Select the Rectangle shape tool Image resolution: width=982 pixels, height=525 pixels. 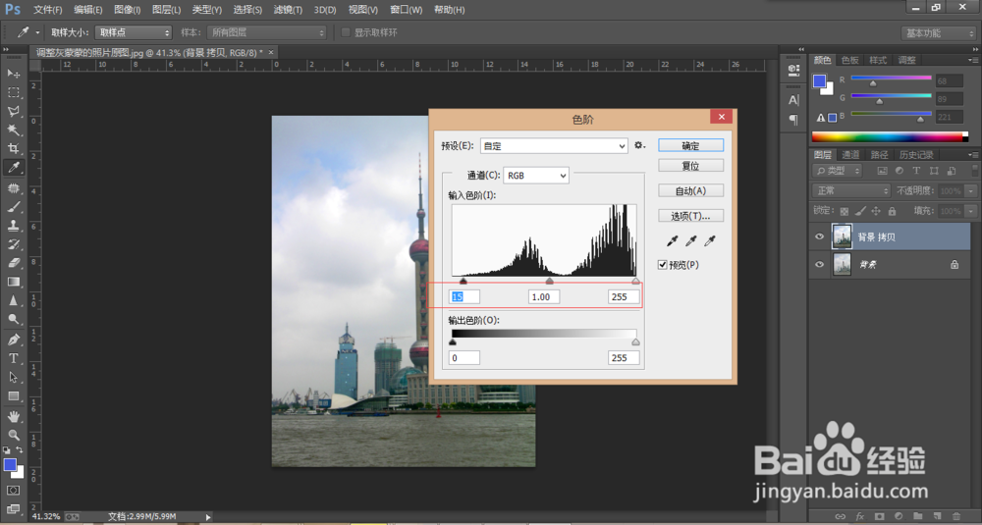point(13,396)
